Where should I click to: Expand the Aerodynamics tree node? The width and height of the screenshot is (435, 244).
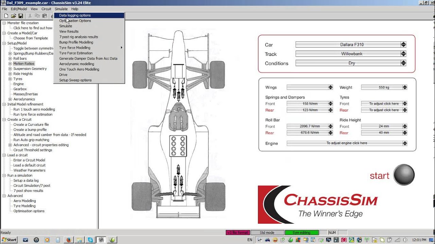(10, 99)
